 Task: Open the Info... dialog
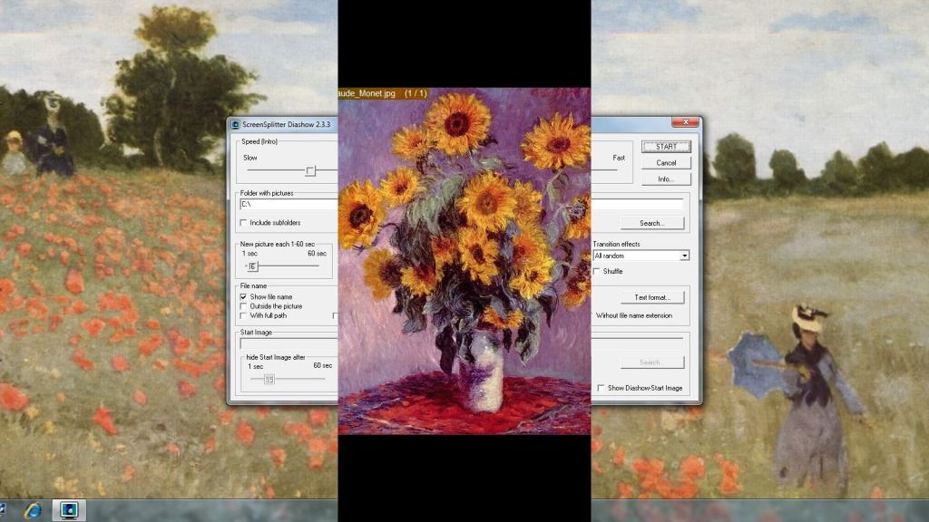click(x=666, y=179)
